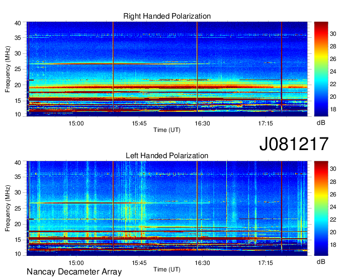Click the bottom spectrogram plot area
This screenshot has width=342, height=278.
(167, 208)
